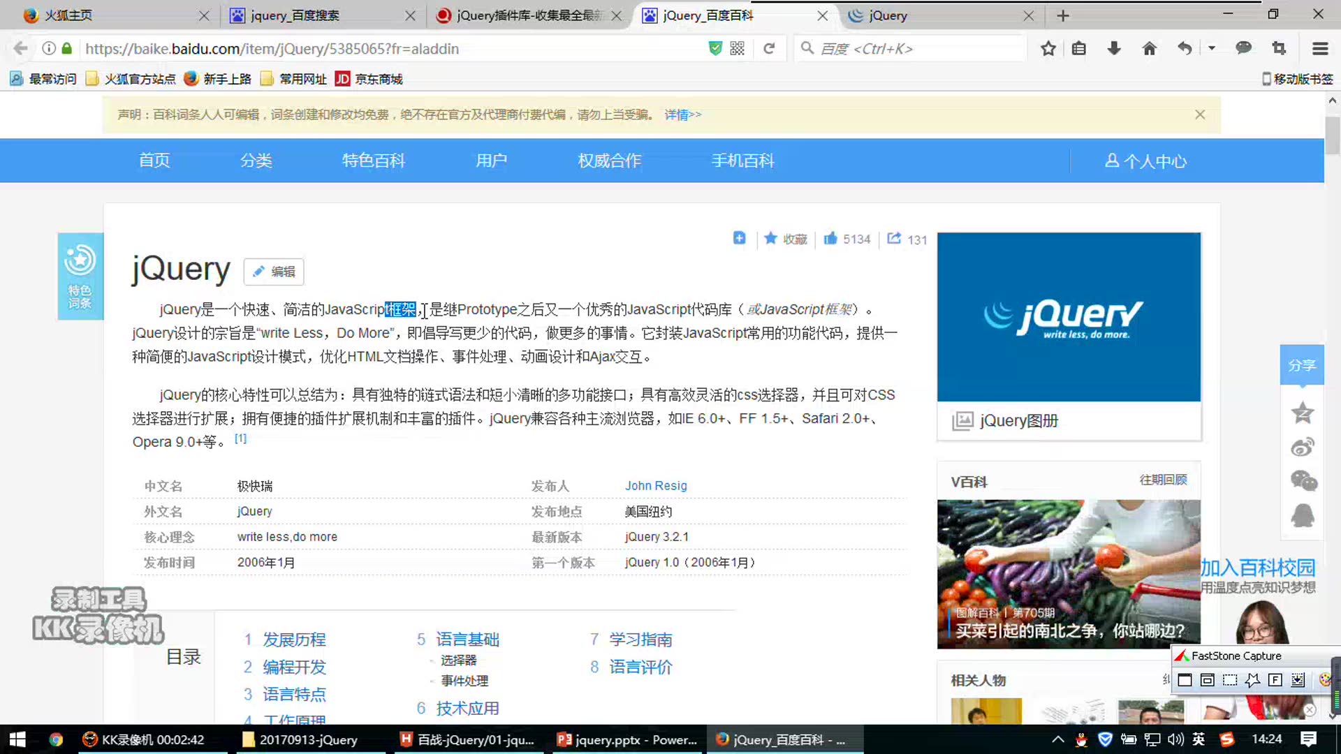Viewport: 1341px width, 754px height.
Task: Share to WeChat via sidebar icon
Action: (x=1303, y=480)
